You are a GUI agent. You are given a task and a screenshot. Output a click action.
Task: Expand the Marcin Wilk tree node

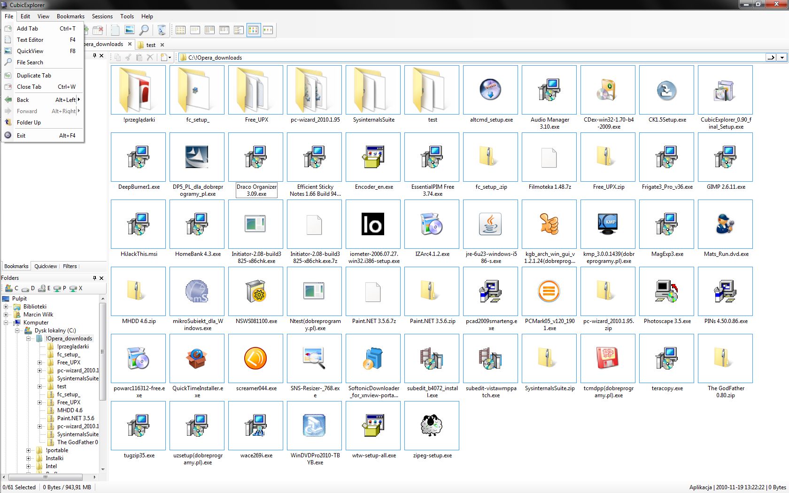[6, 315]
